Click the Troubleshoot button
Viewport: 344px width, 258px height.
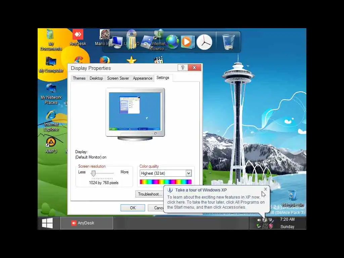coord(149,194)
